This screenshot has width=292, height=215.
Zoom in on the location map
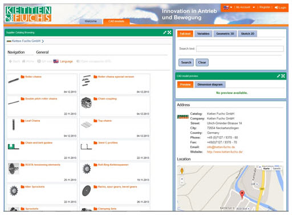click(x=182, y=179)
